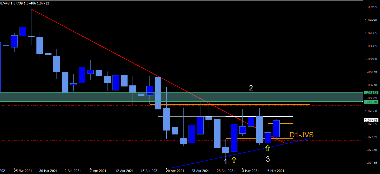Click the 1.07045 price axis value
The image size is (380, 174).
(371, 163)
